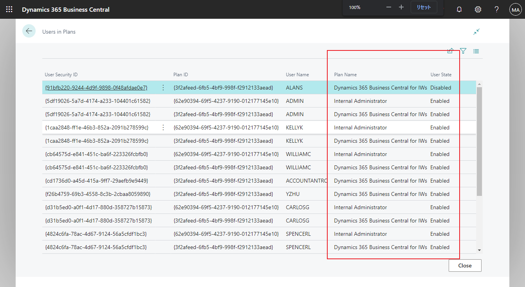Switch list layout using the view icon
The image size is (525, 287).
coord(476,51)
